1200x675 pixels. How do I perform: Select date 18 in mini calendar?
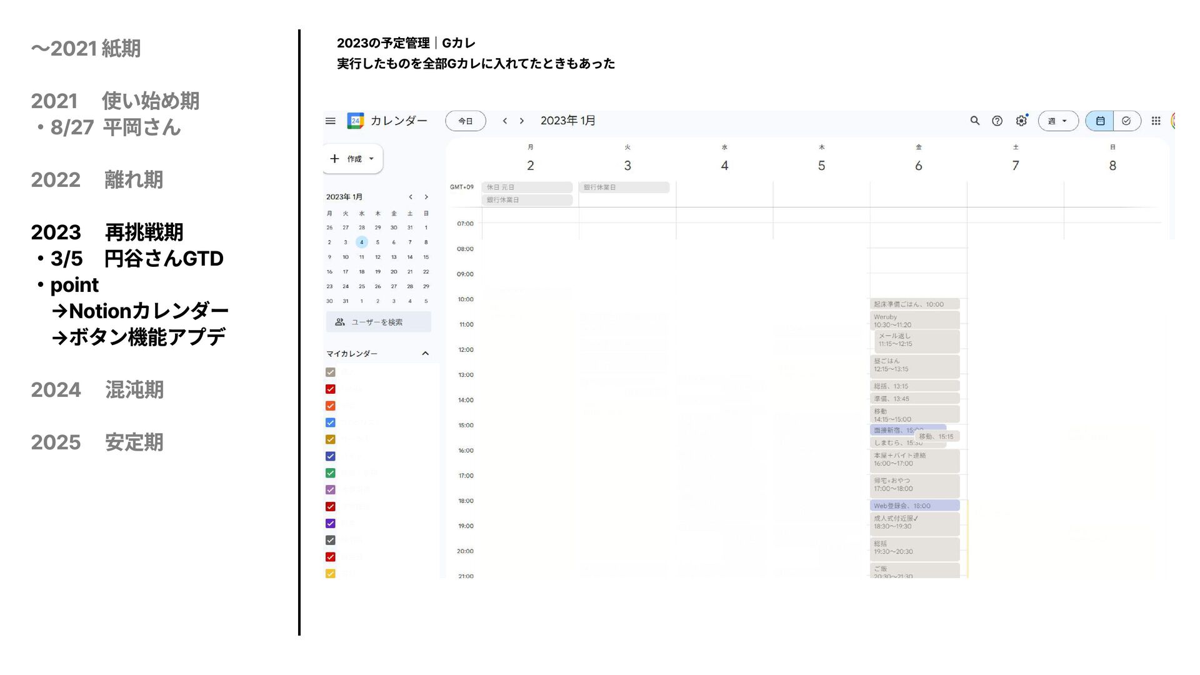pyautogui.click(x=361, y=272)
